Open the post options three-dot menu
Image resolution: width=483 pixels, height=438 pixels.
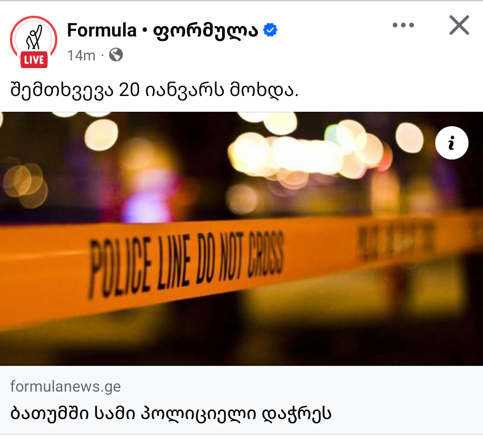pos(403,25)
